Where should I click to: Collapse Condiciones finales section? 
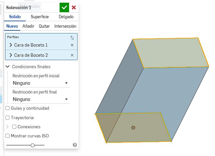(x=8, y=67)
